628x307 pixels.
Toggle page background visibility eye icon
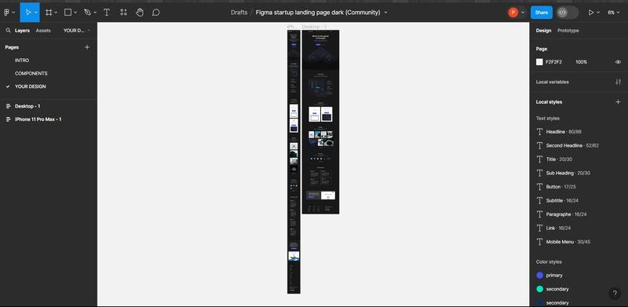coord(618,62)
